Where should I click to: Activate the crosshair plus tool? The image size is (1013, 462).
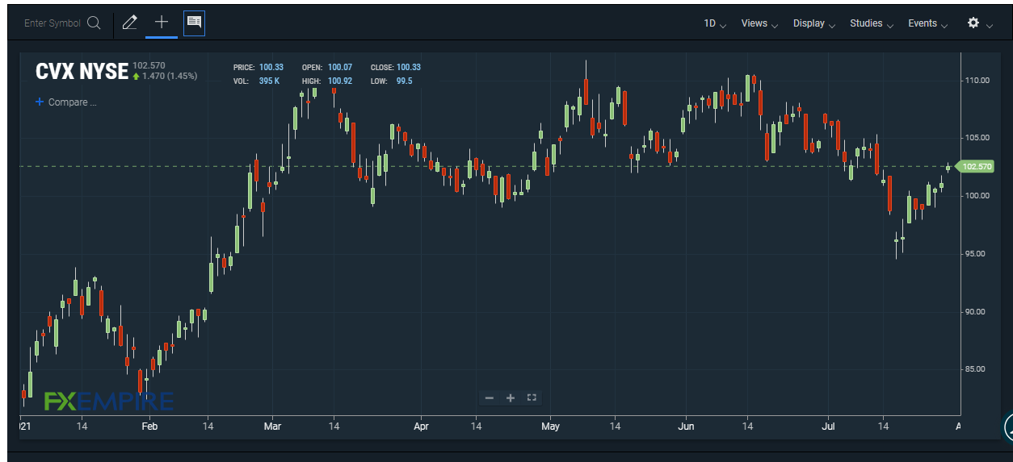coord(162,23)
